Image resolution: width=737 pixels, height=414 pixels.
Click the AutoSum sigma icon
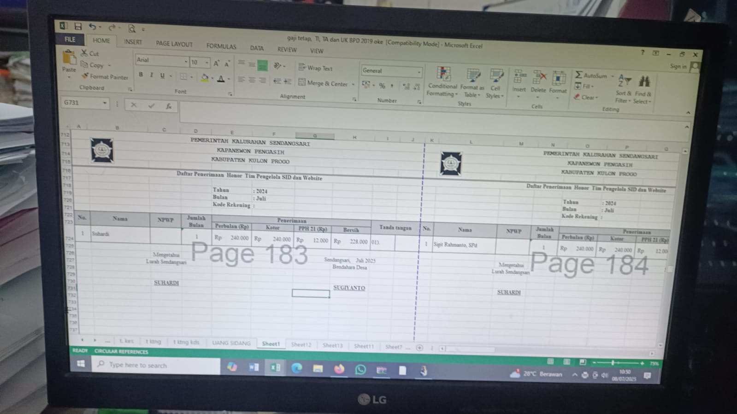coord(578,75)
